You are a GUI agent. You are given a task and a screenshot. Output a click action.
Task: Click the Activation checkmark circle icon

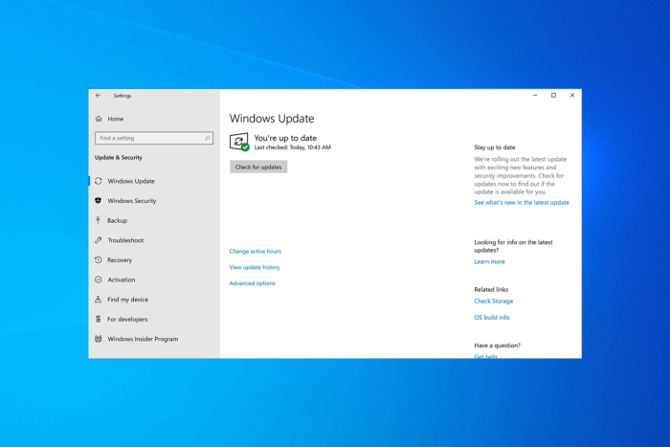[99, 279]
